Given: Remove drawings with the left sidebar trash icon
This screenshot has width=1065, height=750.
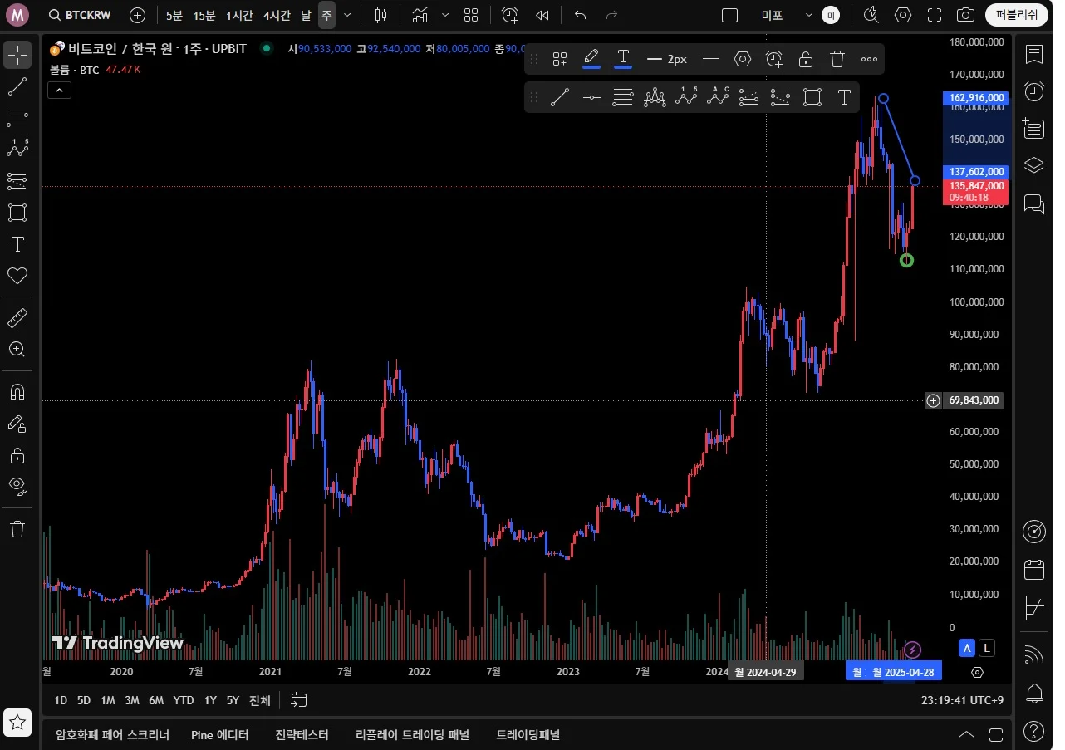Looking at the screenshot, I should click(x=17, y=529).
